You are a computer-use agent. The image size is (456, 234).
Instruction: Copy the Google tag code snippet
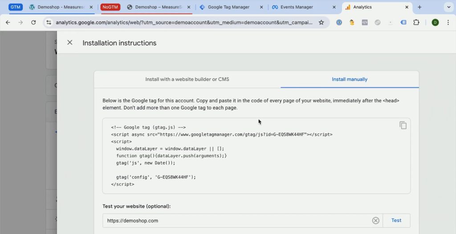tap(403, 125)
